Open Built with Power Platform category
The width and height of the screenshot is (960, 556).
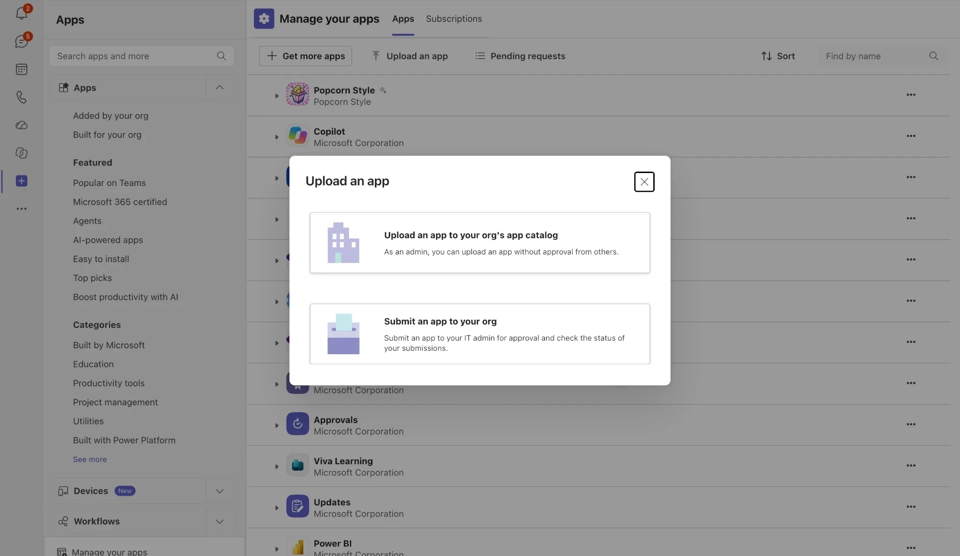124,440
